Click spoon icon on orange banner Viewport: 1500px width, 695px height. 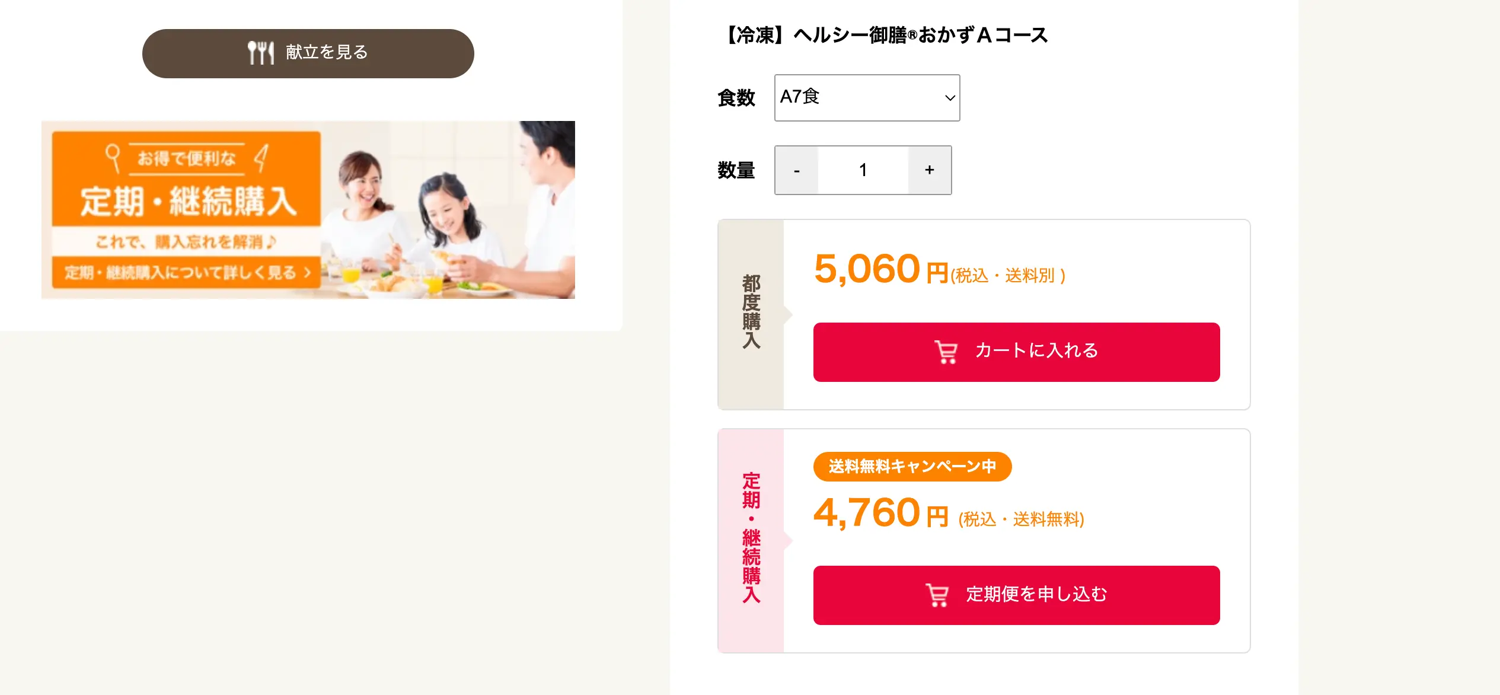pos(113,158)
